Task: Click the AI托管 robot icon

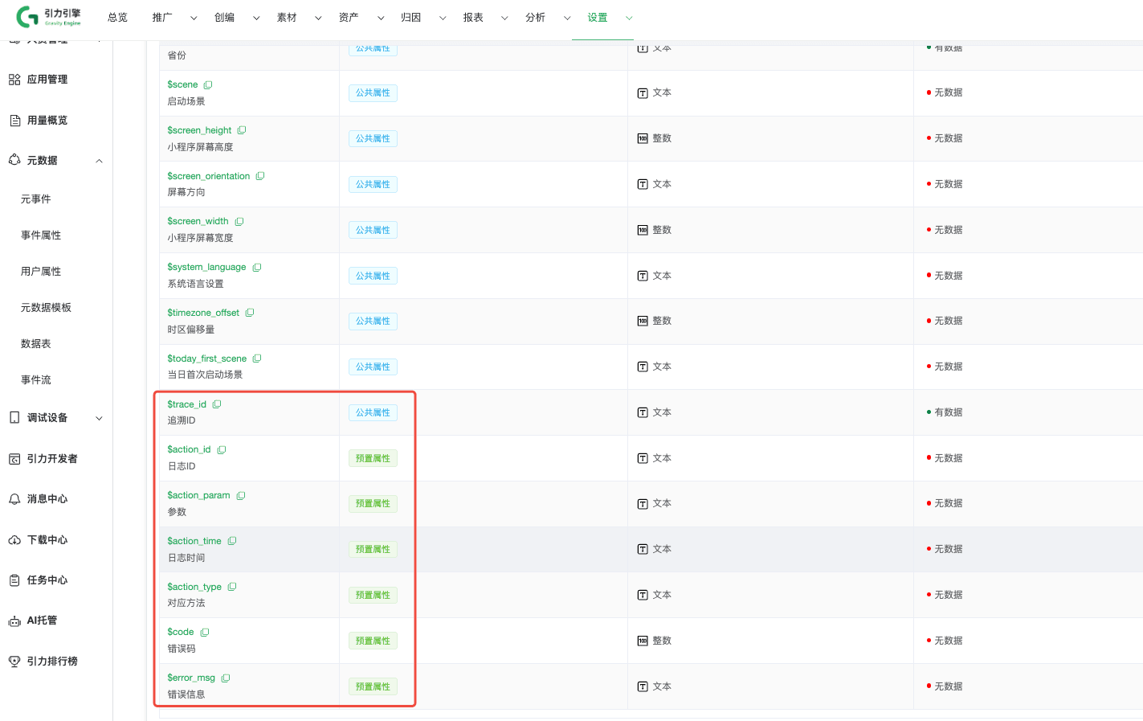Action: click(14, 621)
